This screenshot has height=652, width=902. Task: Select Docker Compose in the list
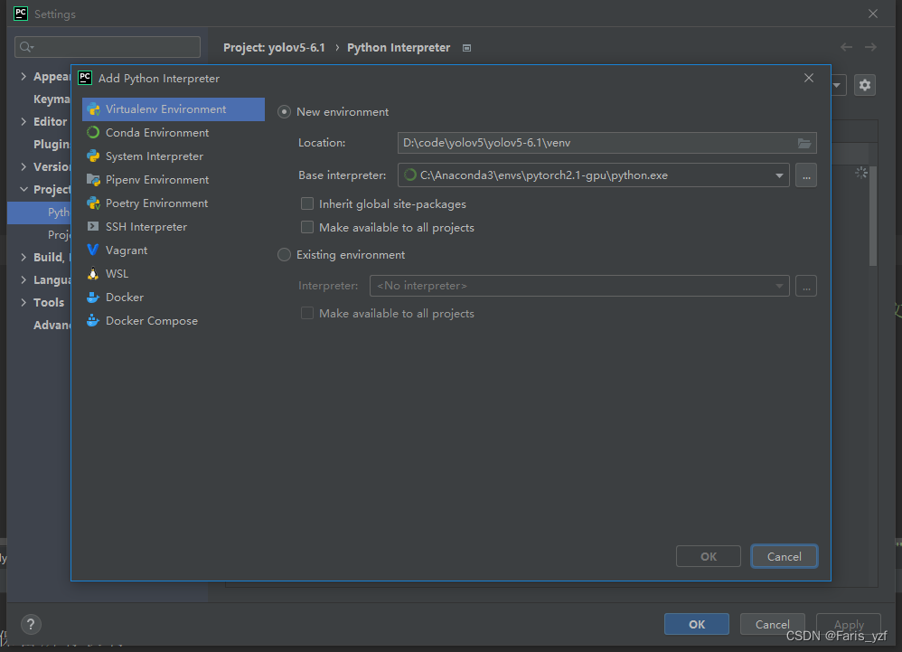click(x=174, y=321)
